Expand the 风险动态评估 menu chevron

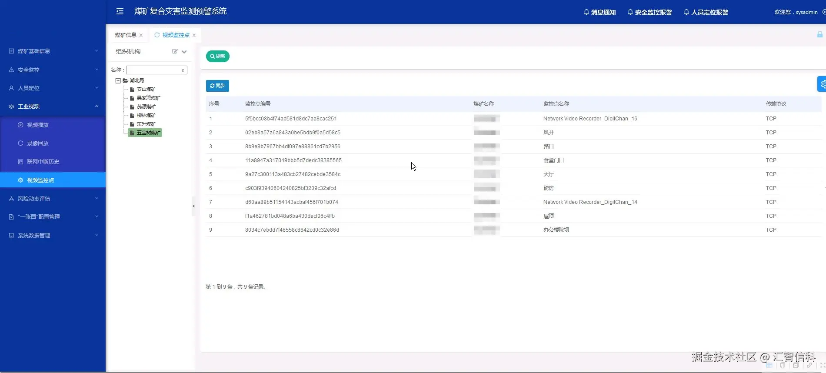[x=97, y=198]
